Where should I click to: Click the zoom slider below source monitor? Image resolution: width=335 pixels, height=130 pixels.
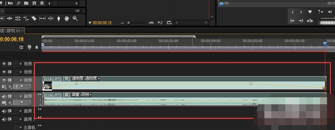tap(136, 23)
